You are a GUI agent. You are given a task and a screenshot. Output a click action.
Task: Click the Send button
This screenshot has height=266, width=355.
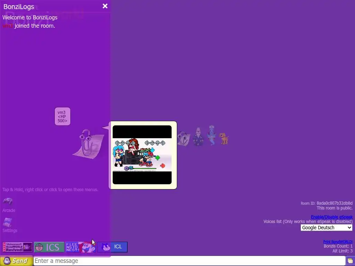coord(17,261)
